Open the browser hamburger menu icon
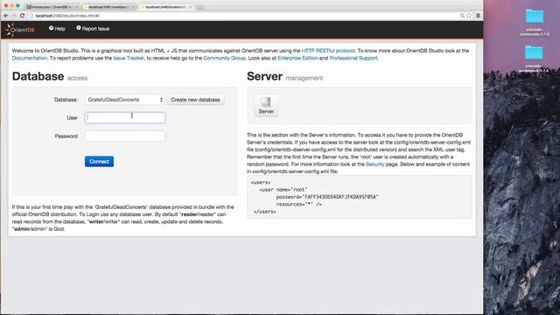The image size is (560, 315). (478, 16)
